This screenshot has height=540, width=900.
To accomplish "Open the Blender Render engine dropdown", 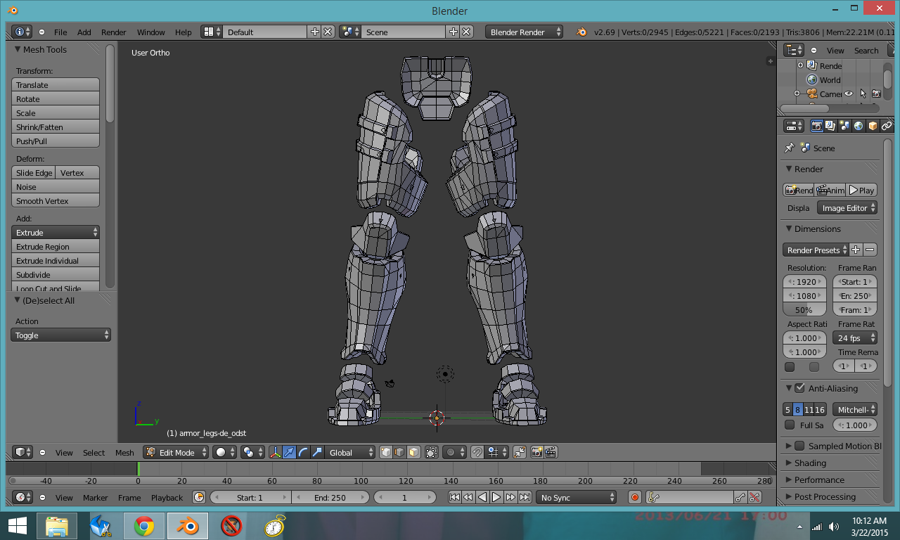I will [x=524, y=32].
